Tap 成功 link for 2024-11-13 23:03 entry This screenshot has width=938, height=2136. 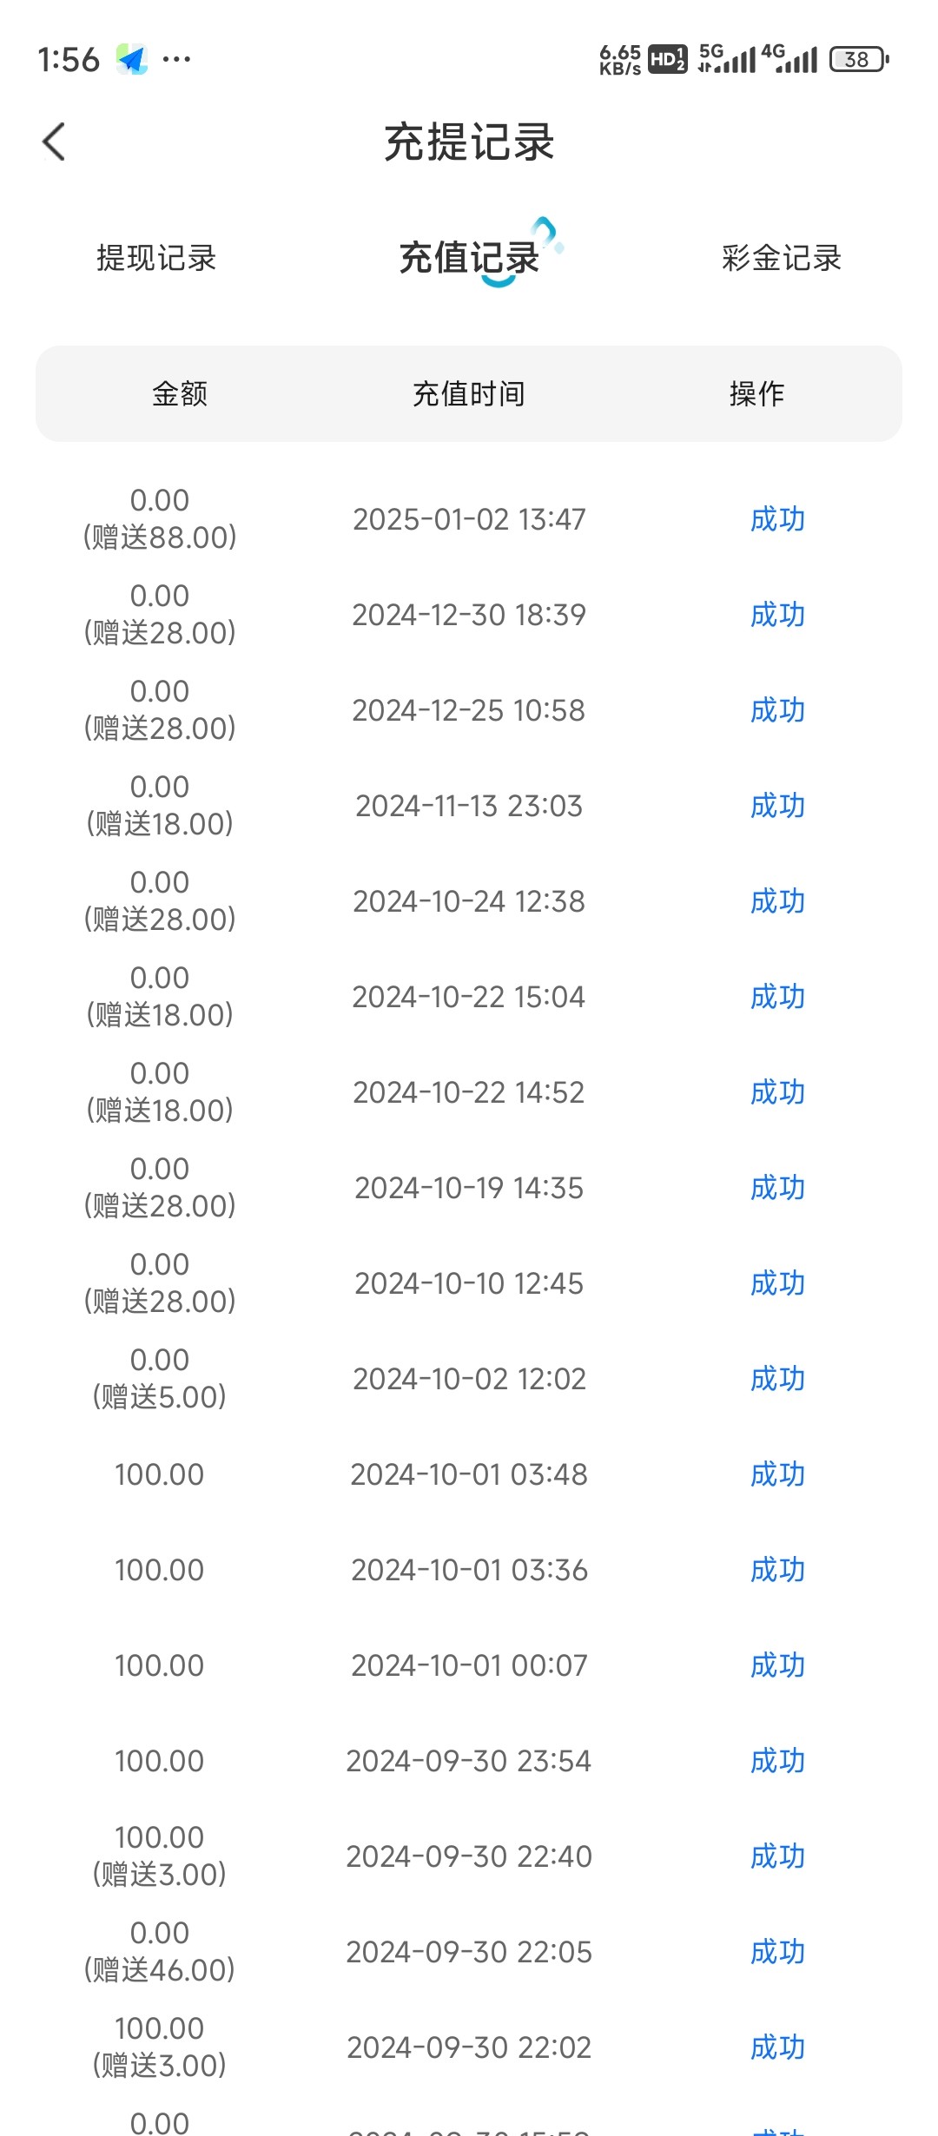(777, 806)
